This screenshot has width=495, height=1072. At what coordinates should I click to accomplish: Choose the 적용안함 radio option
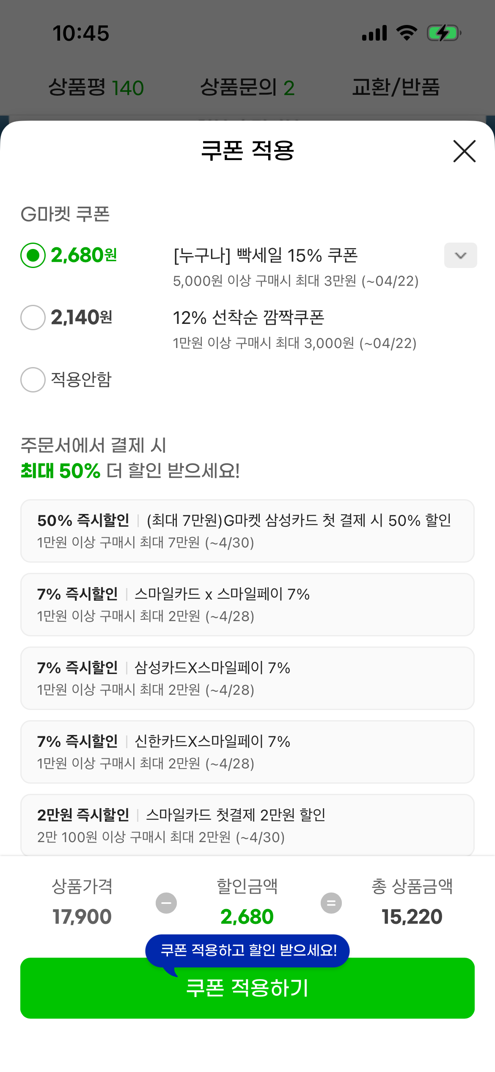click(x=33, y=380)
